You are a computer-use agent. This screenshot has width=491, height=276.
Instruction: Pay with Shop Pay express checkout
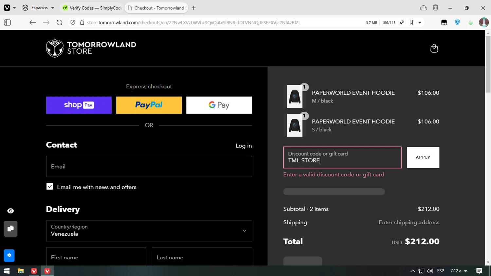pyautogui.click(x=79, y=105)
